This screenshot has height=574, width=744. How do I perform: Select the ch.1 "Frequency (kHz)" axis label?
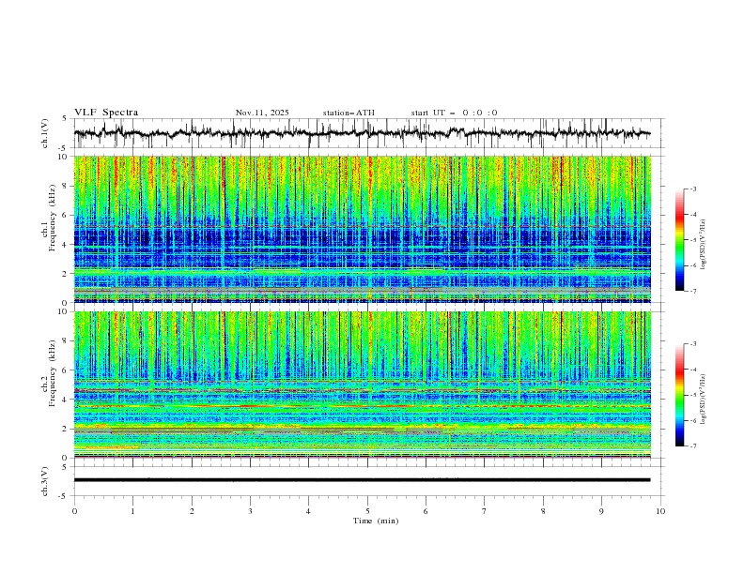(53, 217)
